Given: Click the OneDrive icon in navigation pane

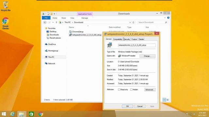Looking at the screenshot, I should 46,44.
